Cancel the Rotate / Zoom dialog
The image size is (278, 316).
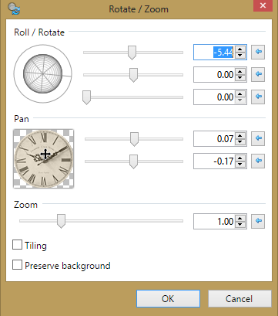pyautogui.click(x=239, y=299)
